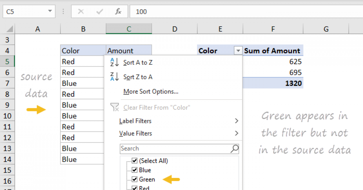The image size is (363, 190).
Task: Choose the Sort A to Z command
Action: click(x=138, y=62)
